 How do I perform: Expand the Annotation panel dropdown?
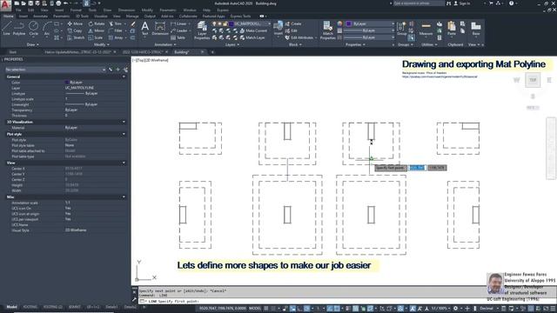pos(164,44)
